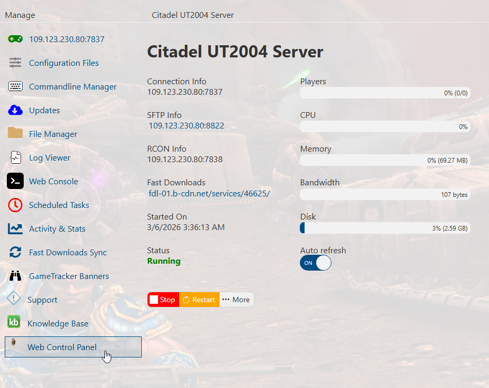Click the Updates cloud download icon

(15, 110)
